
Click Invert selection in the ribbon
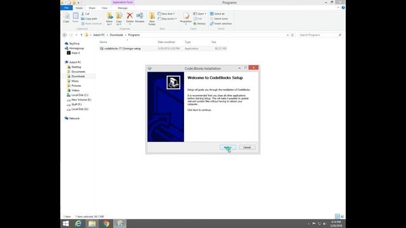pos(221,23)
